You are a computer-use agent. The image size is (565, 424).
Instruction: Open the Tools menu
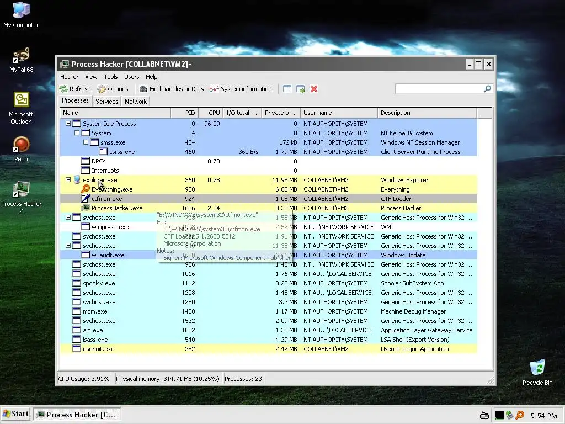tap(110, 77)
